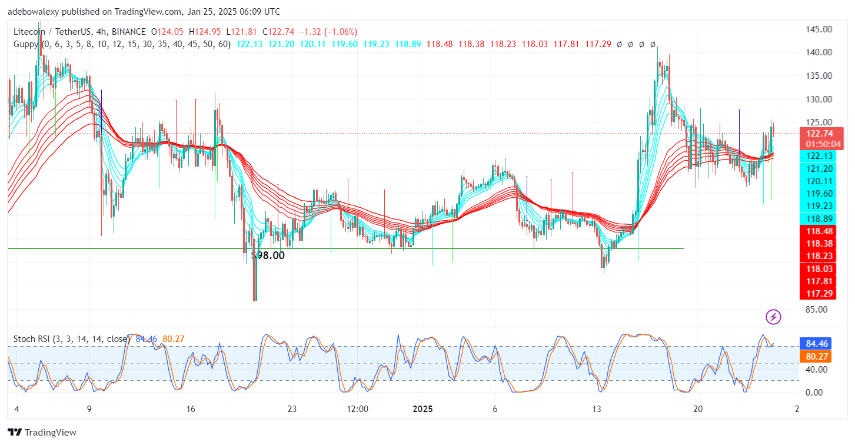
Task: Click the 85.00 price scale value
Action: (817, 309)
